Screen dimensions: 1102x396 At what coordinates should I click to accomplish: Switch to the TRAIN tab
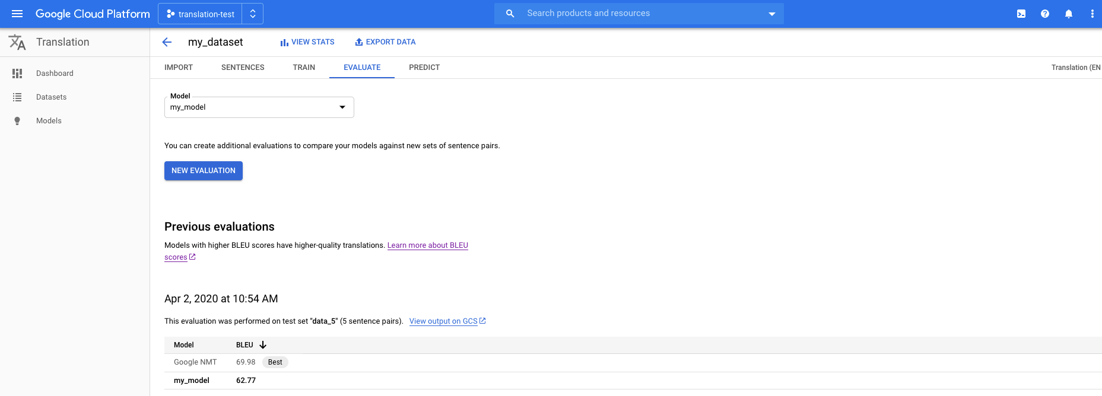click(304, 68)
